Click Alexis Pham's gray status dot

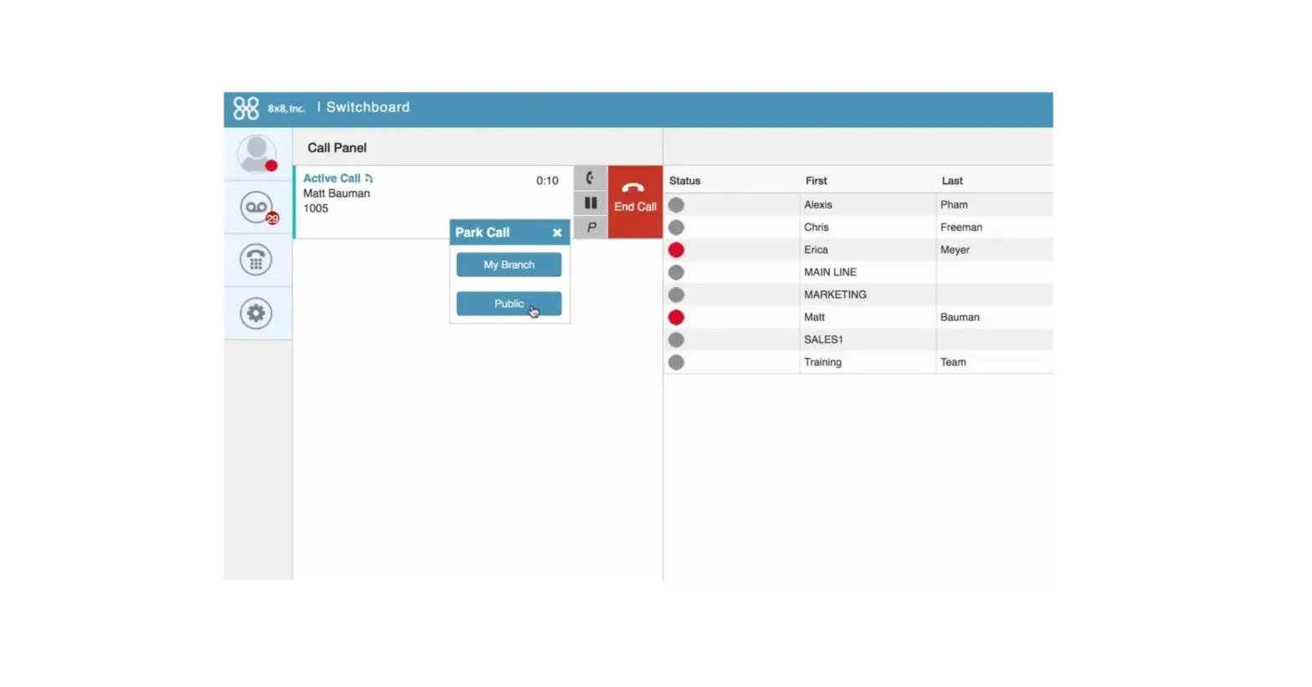coord(676,205)
